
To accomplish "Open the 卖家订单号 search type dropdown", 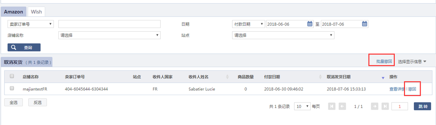I will (31, 24).
